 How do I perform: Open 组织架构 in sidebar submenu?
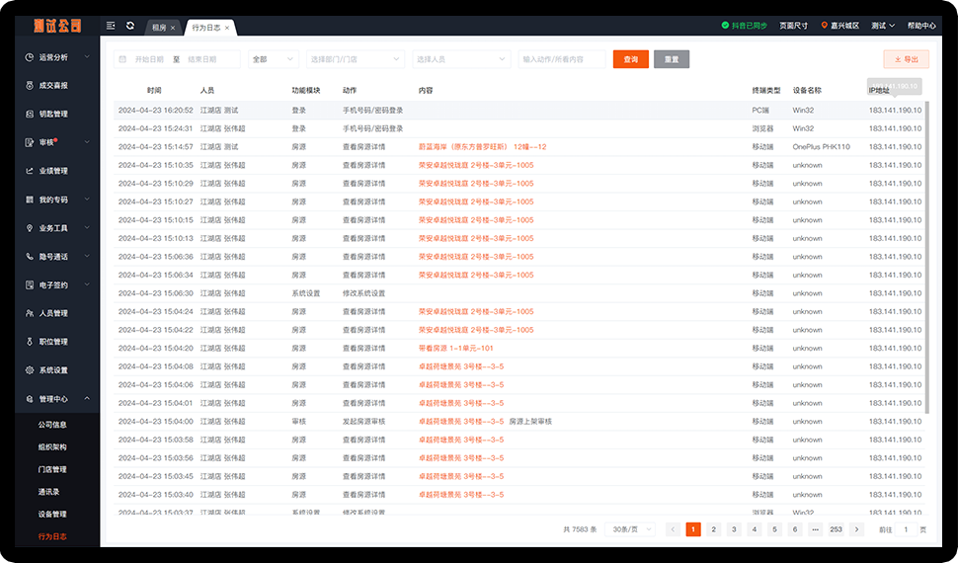(x=52, y=446)
